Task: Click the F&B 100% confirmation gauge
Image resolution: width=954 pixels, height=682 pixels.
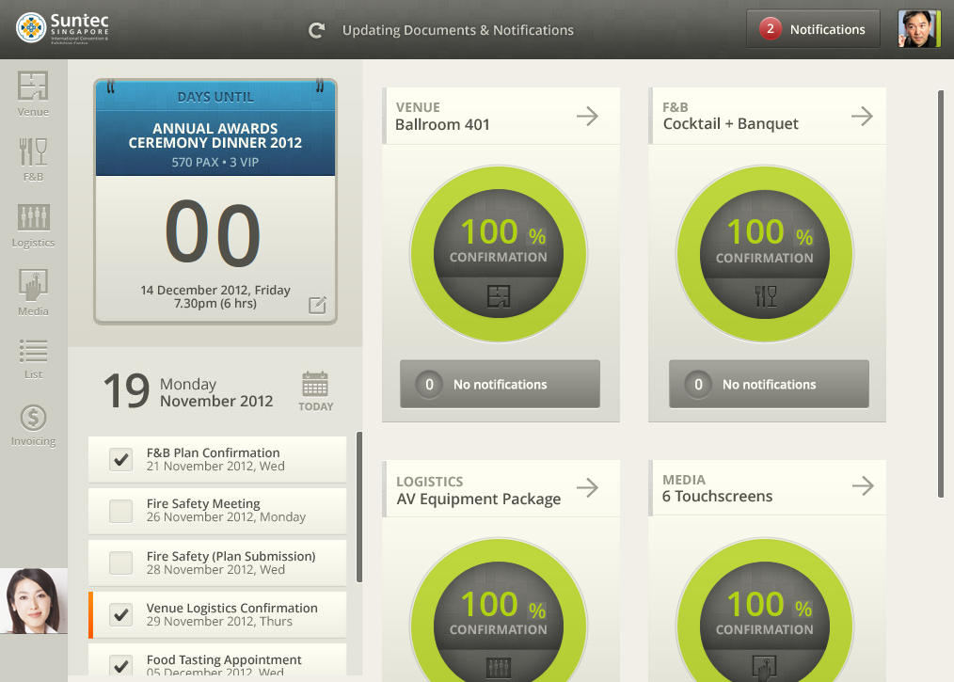Action: [x=765, y=254]
